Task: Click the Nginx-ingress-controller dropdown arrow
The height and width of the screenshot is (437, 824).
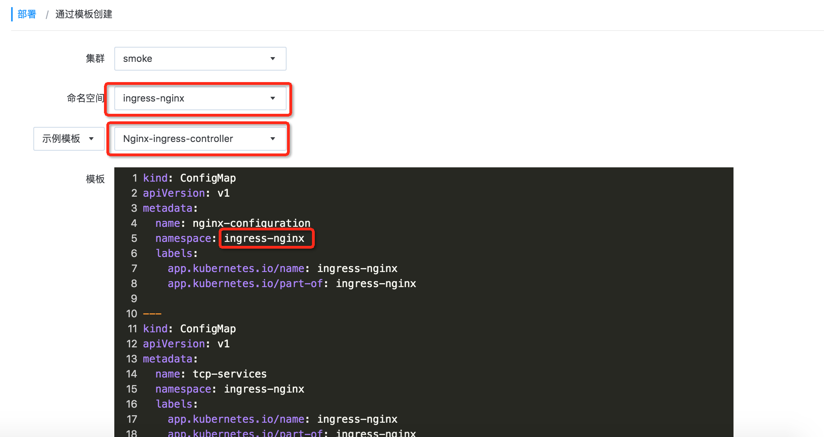Action: coord(273,139)
